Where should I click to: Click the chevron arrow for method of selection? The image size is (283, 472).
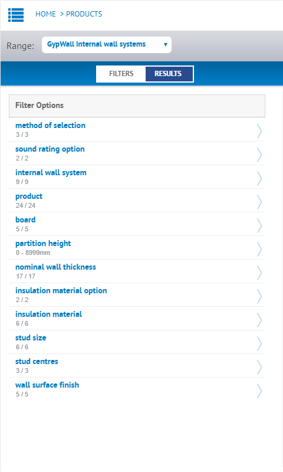point(259,131)
